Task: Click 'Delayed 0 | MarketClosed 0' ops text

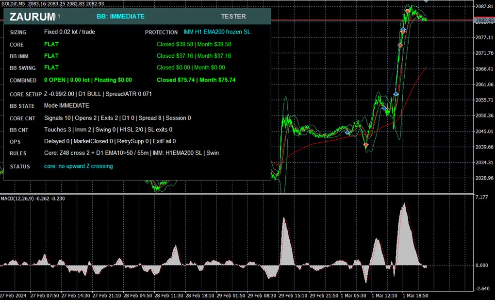Action: click(x=78, y=141)
